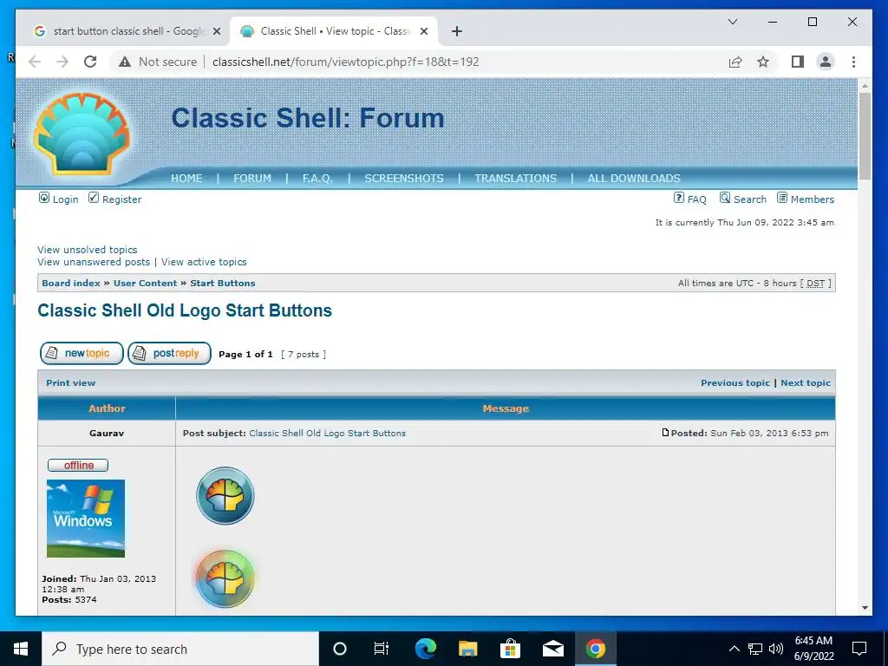Open the notification center icon
The image size is (888, 666).
859,649
